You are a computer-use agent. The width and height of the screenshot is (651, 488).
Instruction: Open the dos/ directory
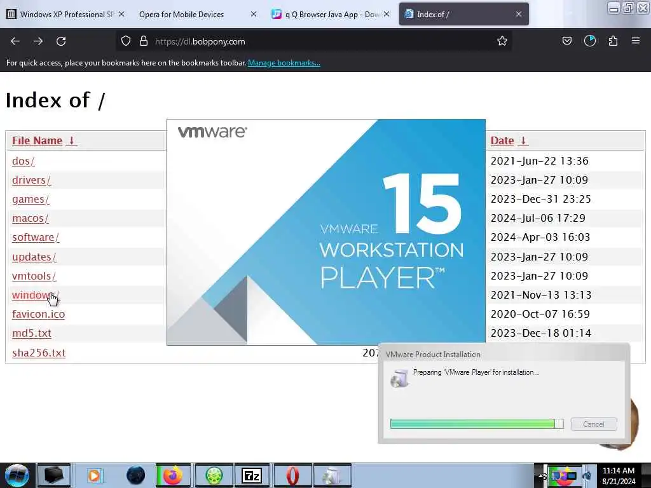[x=24, y=161]
